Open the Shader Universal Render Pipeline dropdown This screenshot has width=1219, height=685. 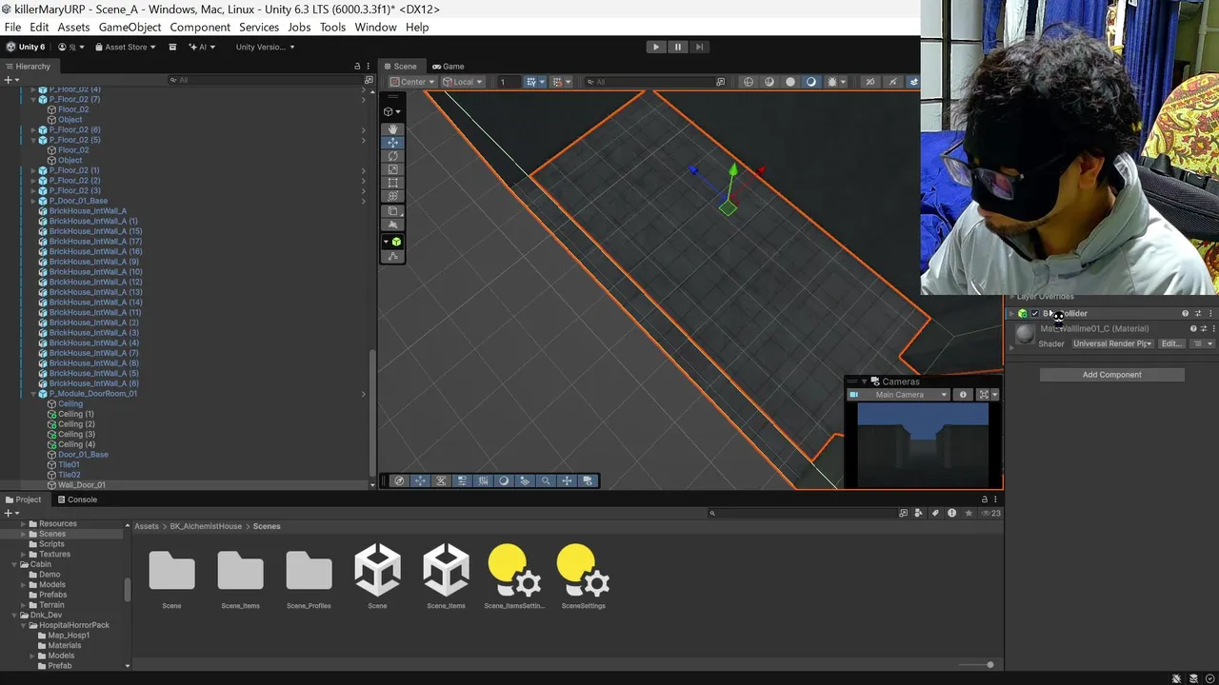pos(1112,343)
